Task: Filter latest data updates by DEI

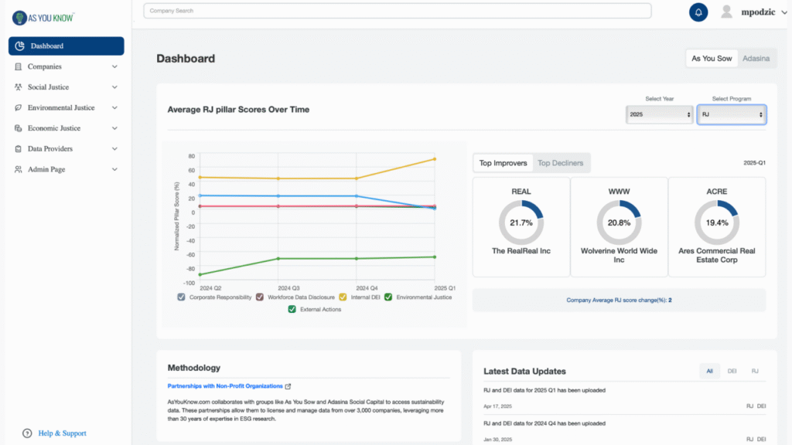Action: (732, 372)
